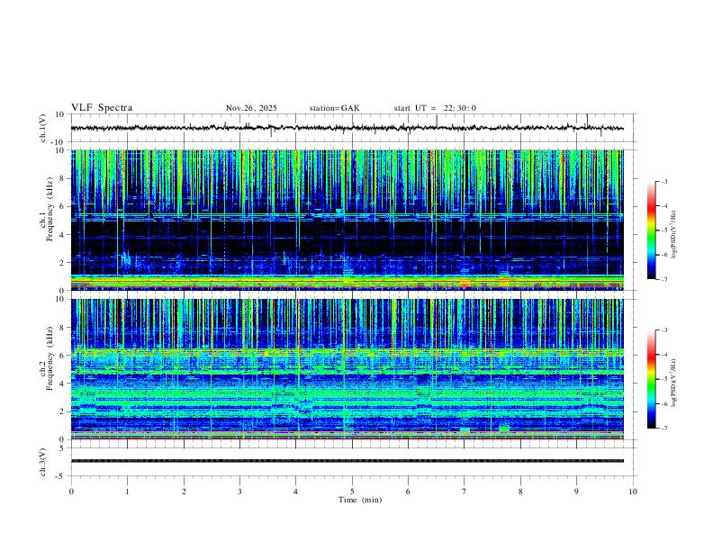This screenshot has height=551, width=713.
Task: Click the "-3" value on upper color bar
Action: (x=663, y=181)
